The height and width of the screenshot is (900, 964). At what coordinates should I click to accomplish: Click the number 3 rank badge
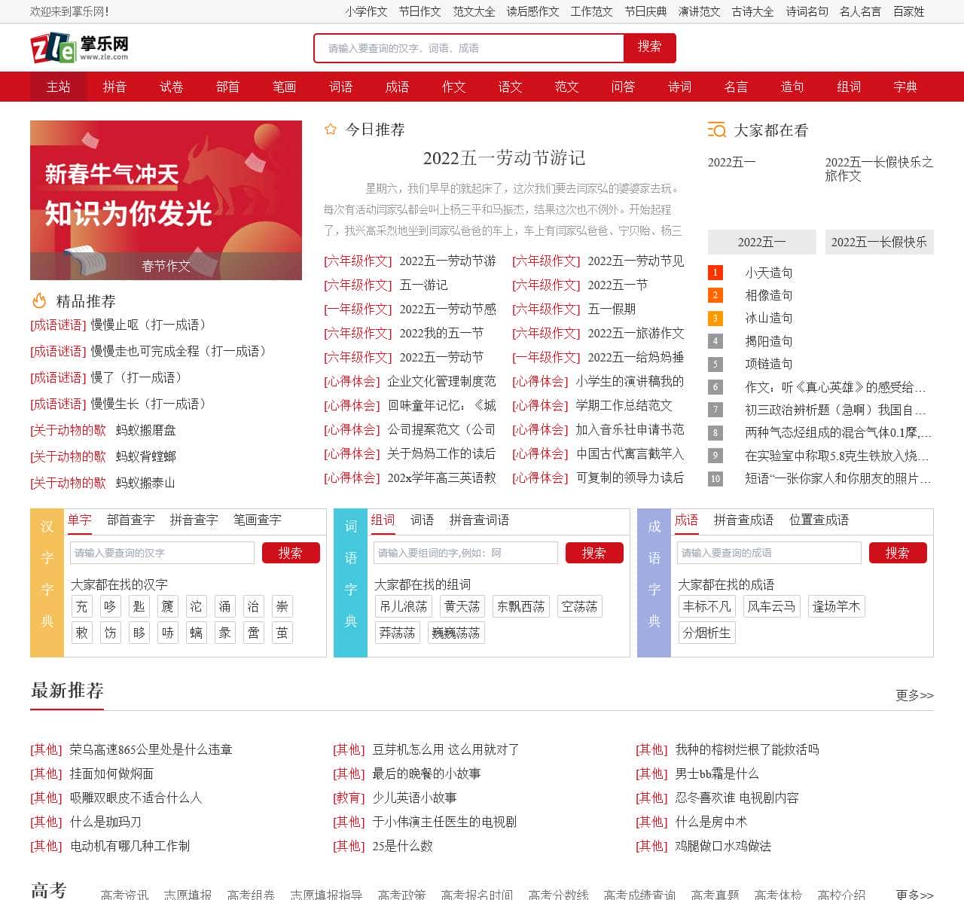(x=715, y=319)
